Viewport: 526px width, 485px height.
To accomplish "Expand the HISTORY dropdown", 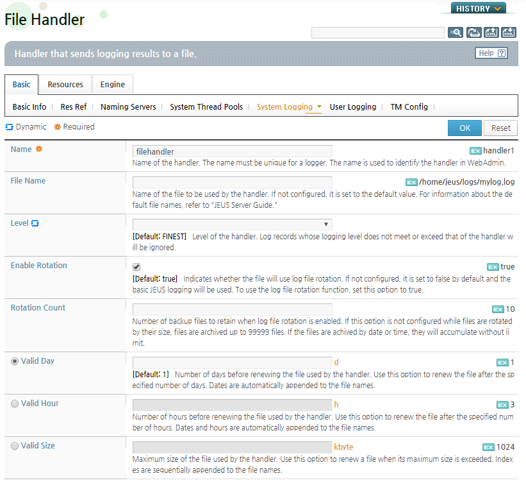I will pyautogui.click(x=478, y=8).
